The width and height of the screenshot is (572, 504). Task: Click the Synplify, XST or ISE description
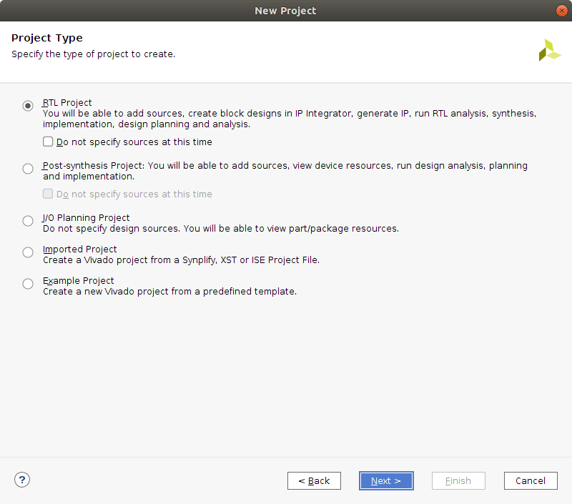(182, 260)
